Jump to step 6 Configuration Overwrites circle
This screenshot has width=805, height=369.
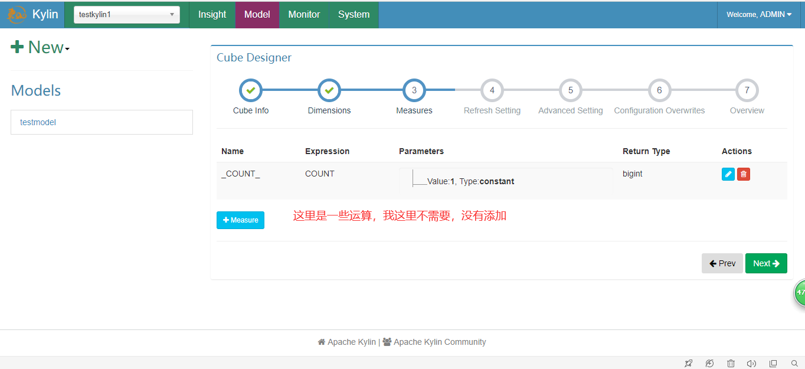click(659, 90)
